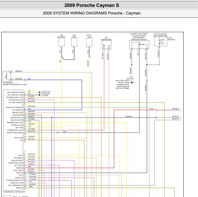The width and height of the screenshot is (198, 197).
Task: Select the "SIDE OF MIDDLE SUPPORT FRAME" note
Action: click(x=122, y=87)
